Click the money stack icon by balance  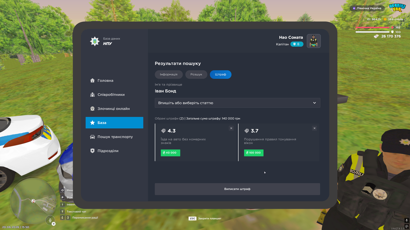tap(376, 36)
